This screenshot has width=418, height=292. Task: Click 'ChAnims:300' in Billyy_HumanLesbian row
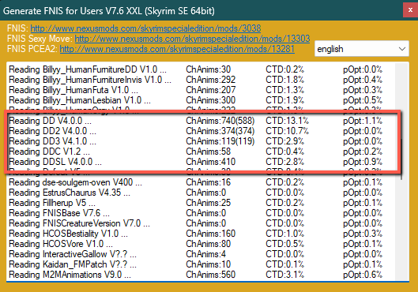tap(211, 100)
